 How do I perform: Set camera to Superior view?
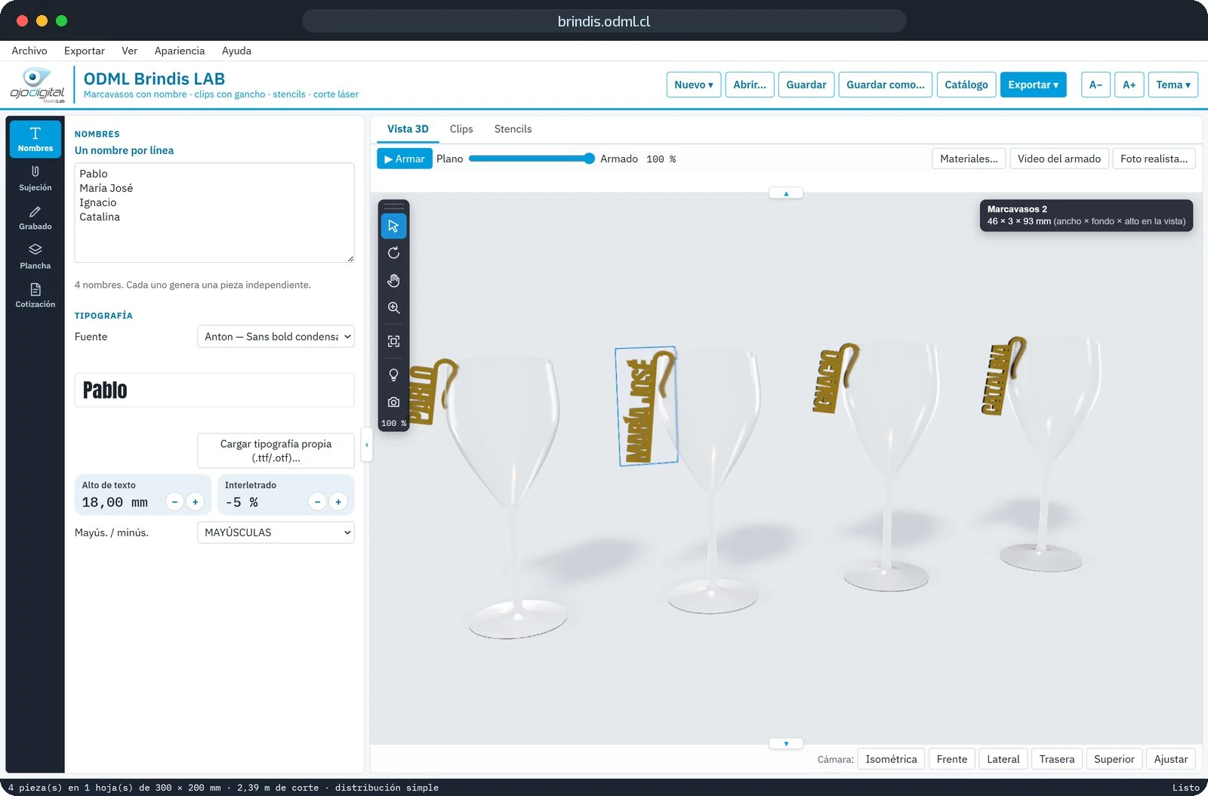(1114, 759)
